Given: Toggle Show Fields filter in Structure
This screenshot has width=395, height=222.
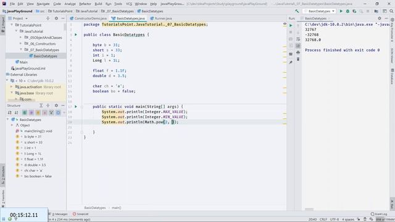Looking at the screenshot, I should 38,112.
